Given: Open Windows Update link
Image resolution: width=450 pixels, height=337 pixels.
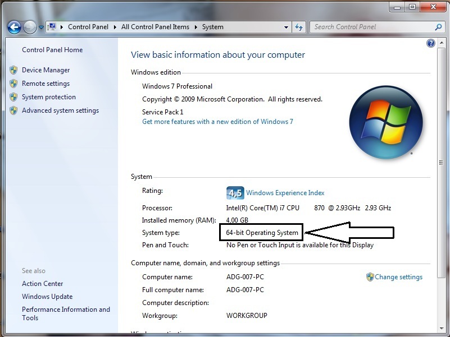Looking at the screenshot, I should [x=47, y=297].
